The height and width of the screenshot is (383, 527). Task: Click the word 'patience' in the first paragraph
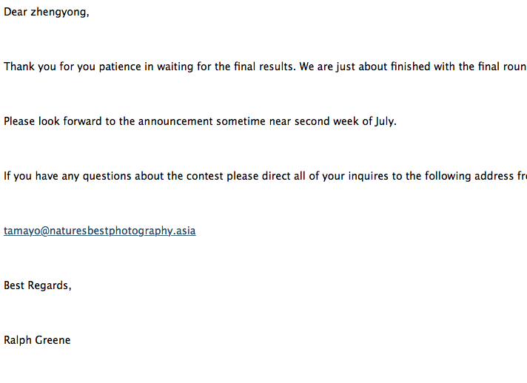pyautogui.click(x=120, y=67)
